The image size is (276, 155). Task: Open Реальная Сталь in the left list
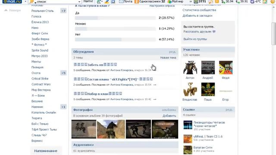[x=42, y=11]
